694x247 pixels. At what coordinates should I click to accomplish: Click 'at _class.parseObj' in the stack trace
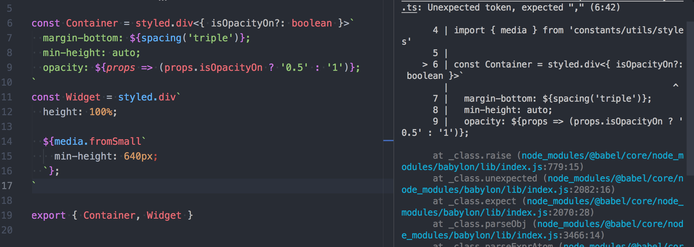pyautogui.click(x=480, y=224)
